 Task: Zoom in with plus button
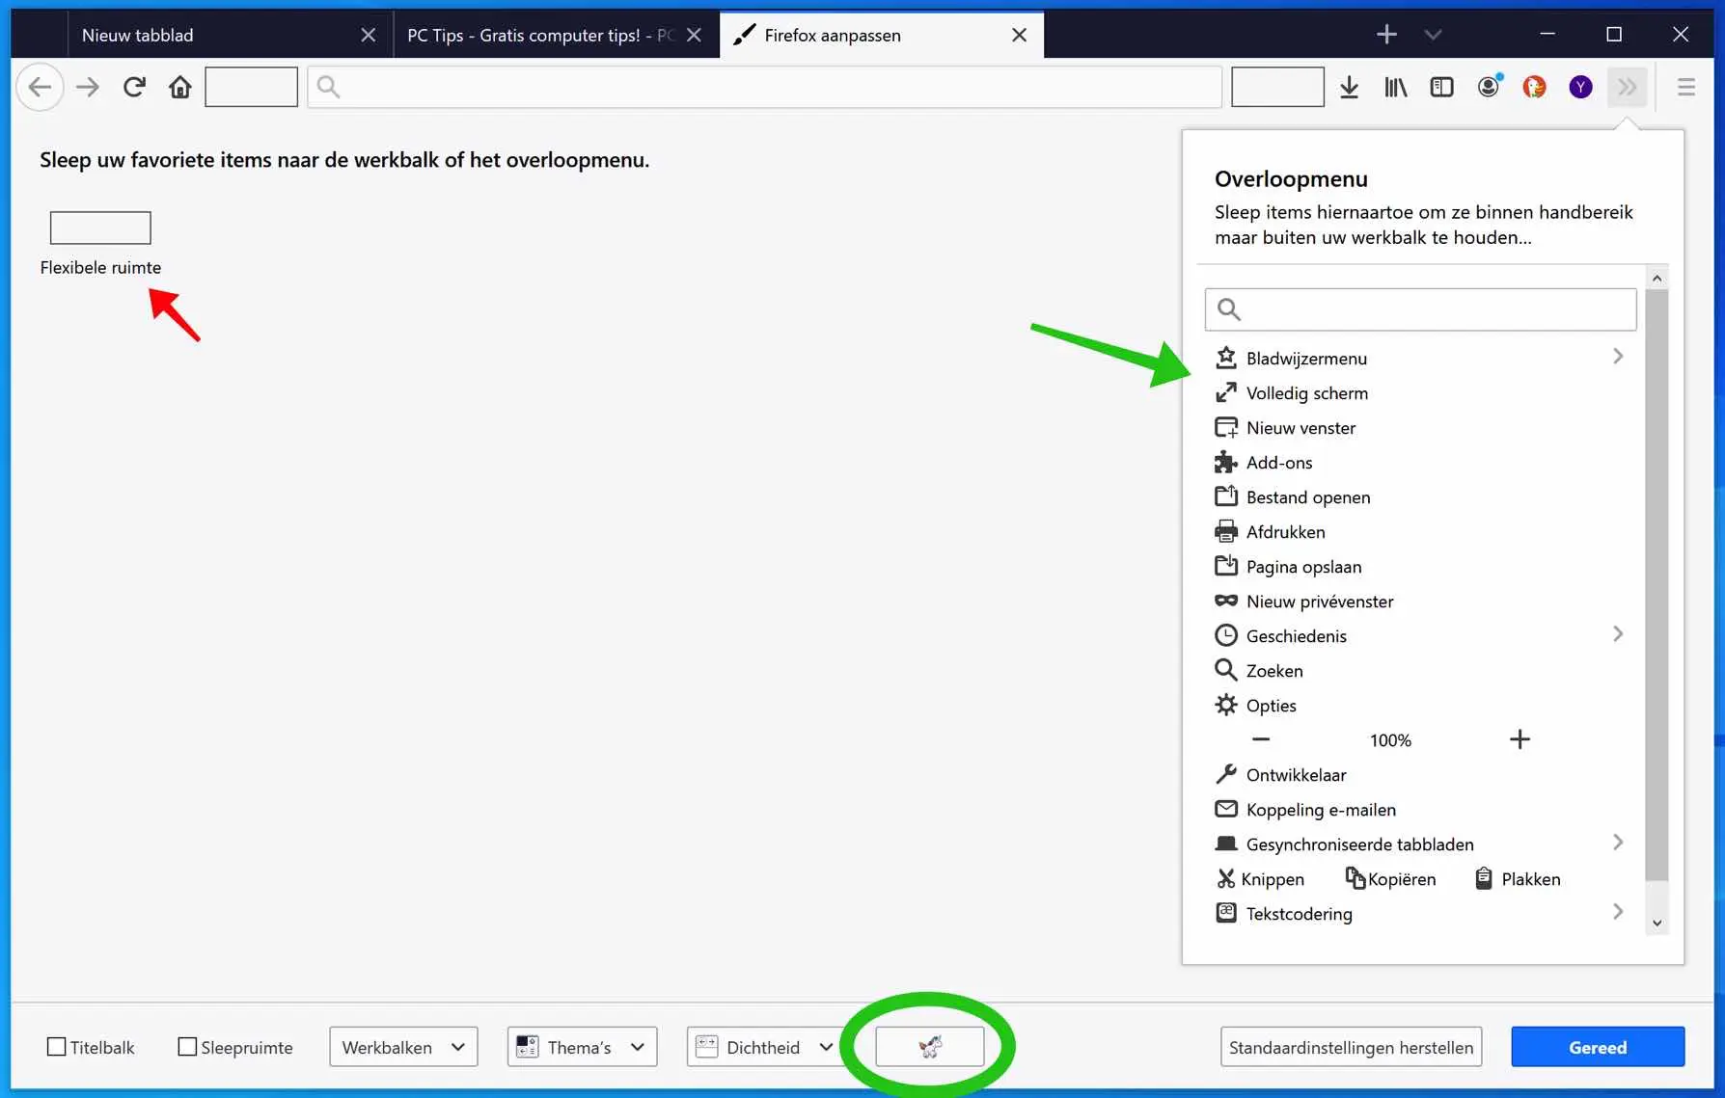1520,739
